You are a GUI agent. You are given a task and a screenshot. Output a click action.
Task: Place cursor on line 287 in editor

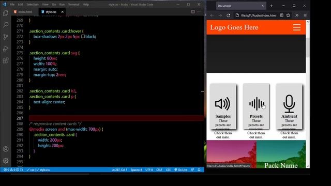click(116, 118)
